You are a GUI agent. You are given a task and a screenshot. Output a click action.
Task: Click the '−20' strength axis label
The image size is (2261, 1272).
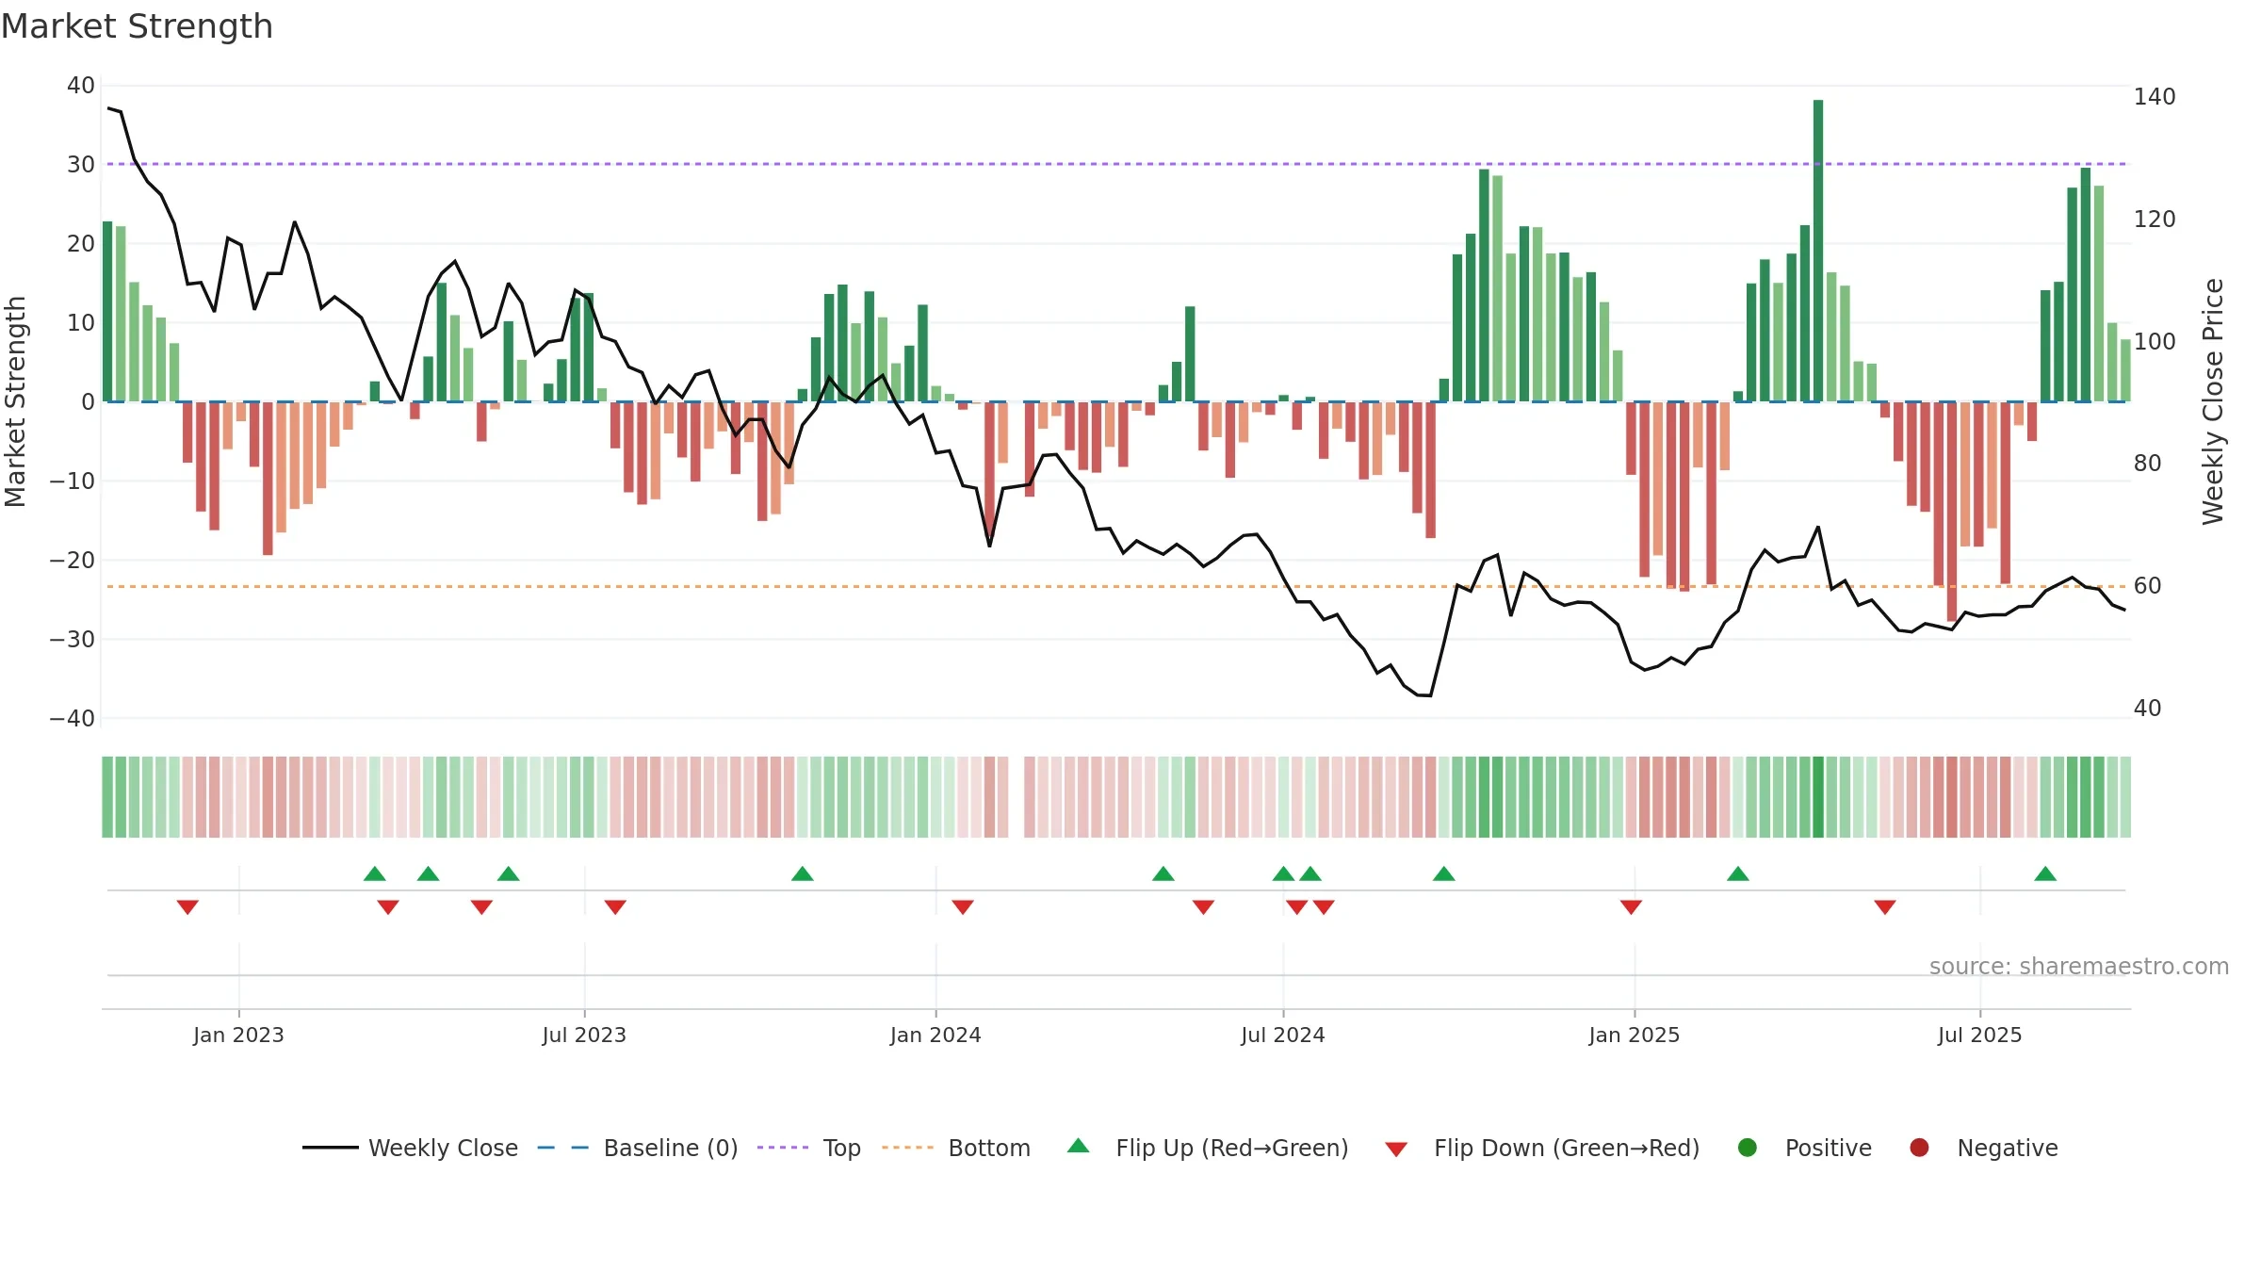tap(73, 561)
